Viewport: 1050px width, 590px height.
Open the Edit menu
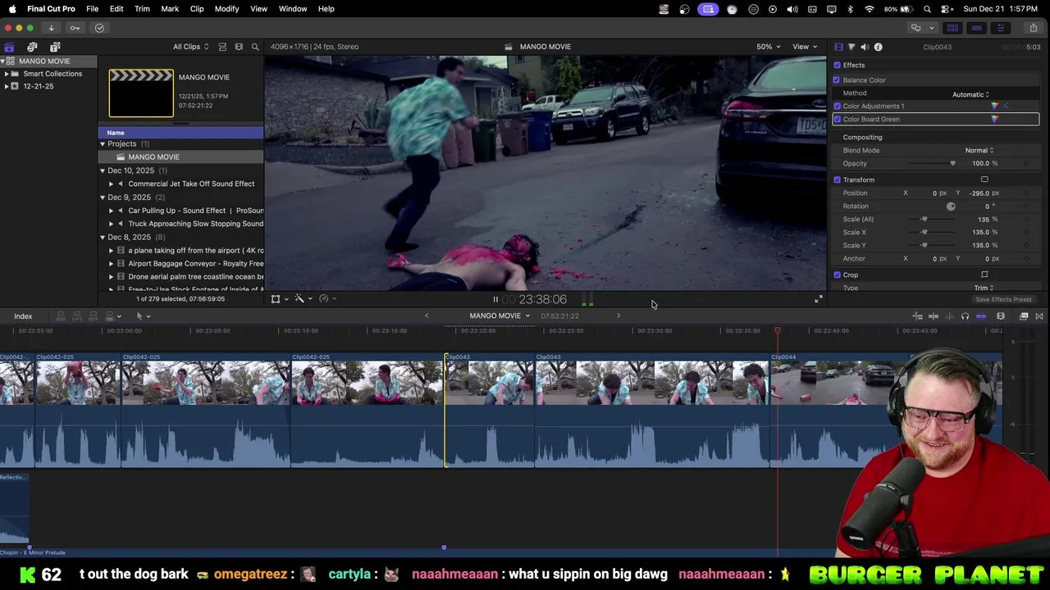(116, 9)
